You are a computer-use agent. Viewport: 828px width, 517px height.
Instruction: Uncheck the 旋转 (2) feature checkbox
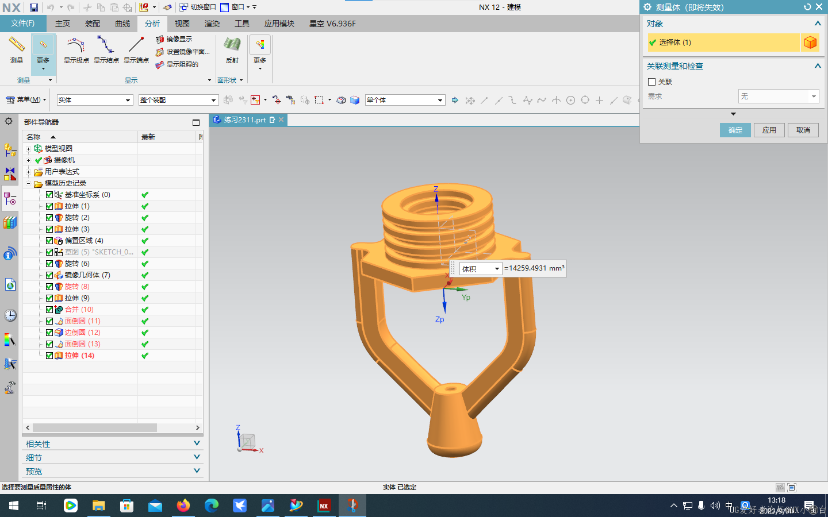[49, 218]
